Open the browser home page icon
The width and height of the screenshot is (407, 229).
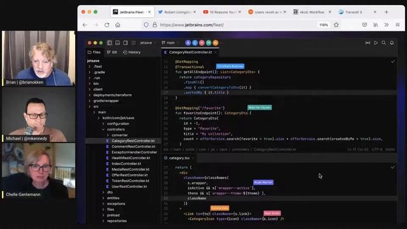click(118, 25)
